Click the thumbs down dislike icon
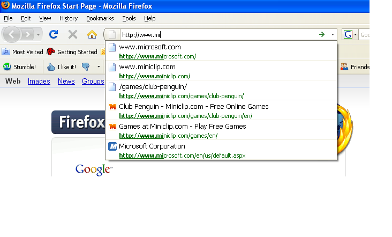Screen dimensions: 392x237 click(x=86, y=67)
